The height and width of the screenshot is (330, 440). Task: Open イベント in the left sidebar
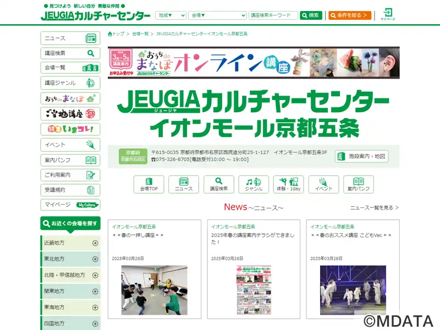click(x=70, y=145)
